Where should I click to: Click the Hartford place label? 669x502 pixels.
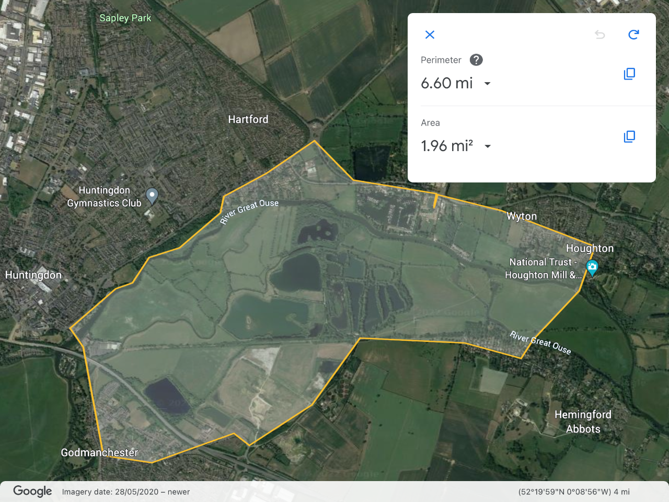coord(248,119)
